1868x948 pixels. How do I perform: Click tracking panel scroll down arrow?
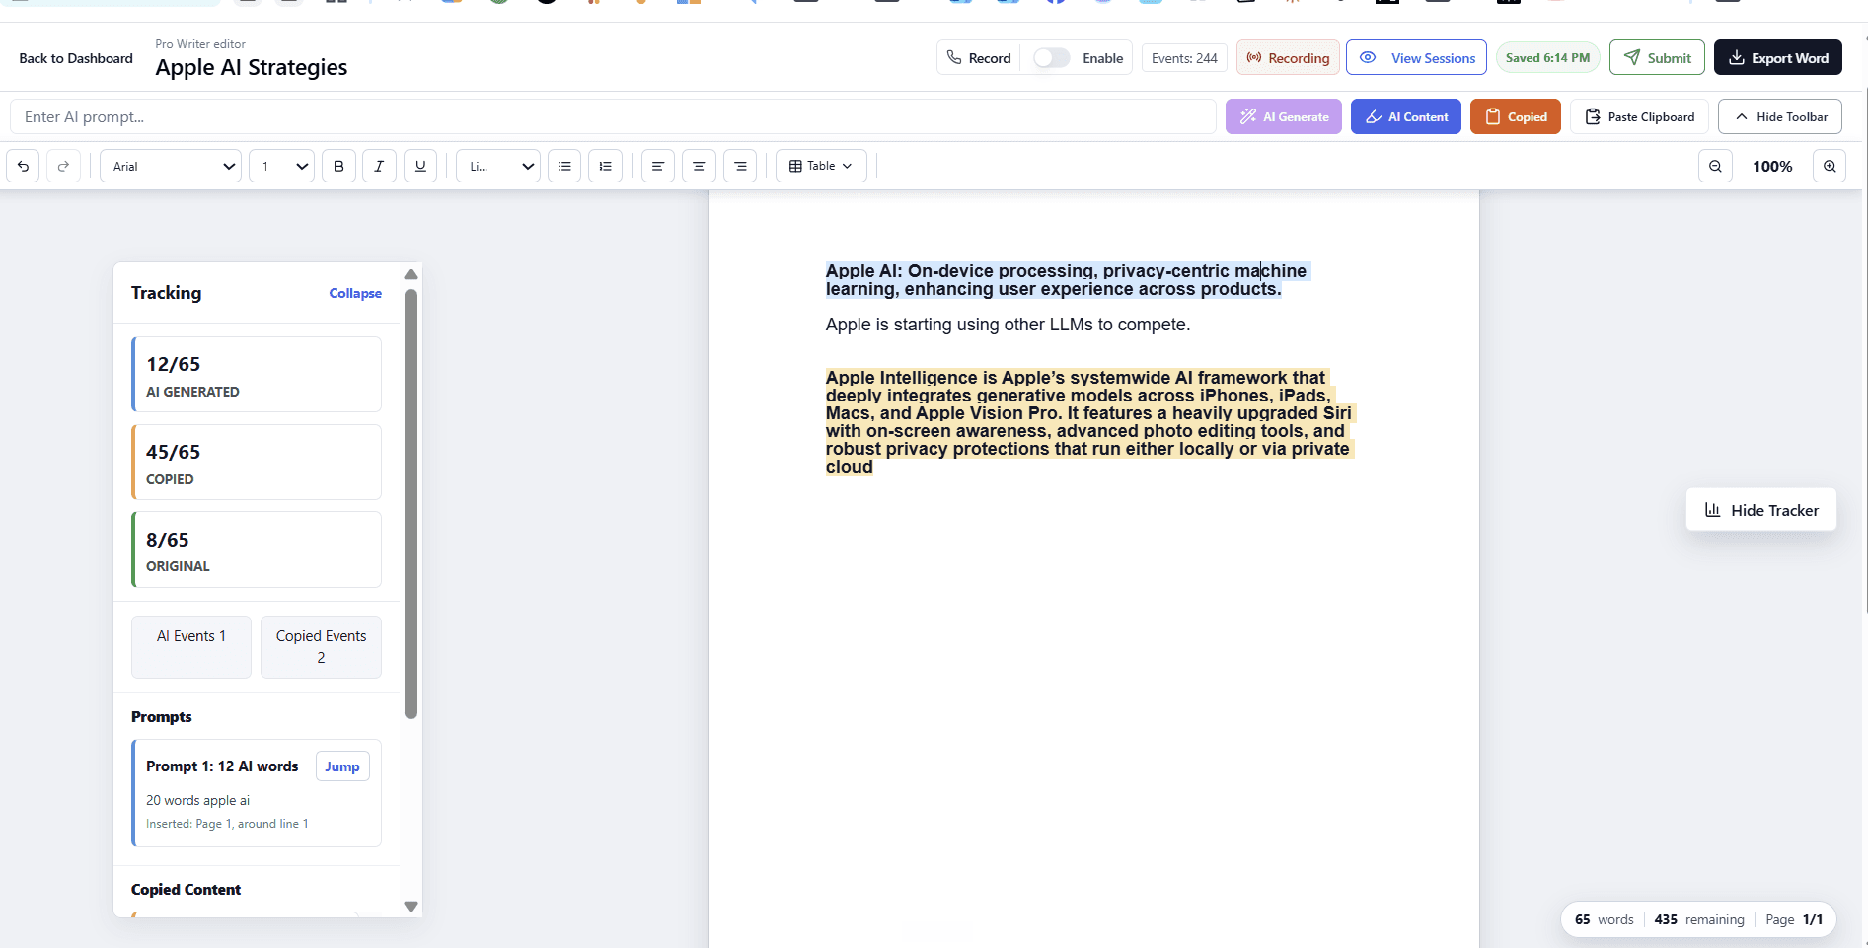click(411, 906)
